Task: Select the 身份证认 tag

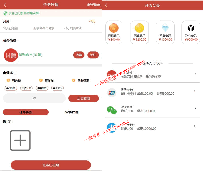Action: coord(58,88)
